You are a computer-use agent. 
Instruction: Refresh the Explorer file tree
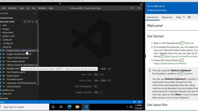(32, 22)
